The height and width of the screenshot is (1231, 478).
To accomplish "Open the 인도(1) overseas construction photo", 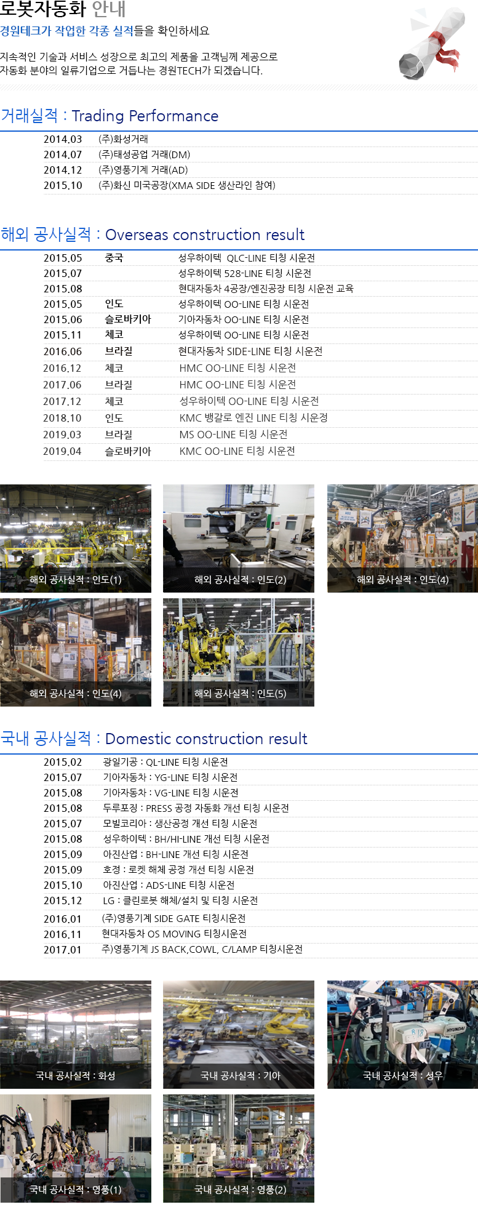I will 76,538.
